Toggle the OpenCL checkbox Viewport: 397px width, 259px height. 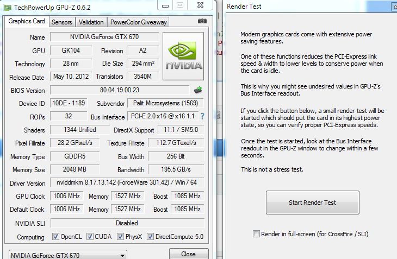tap(55, 237)
